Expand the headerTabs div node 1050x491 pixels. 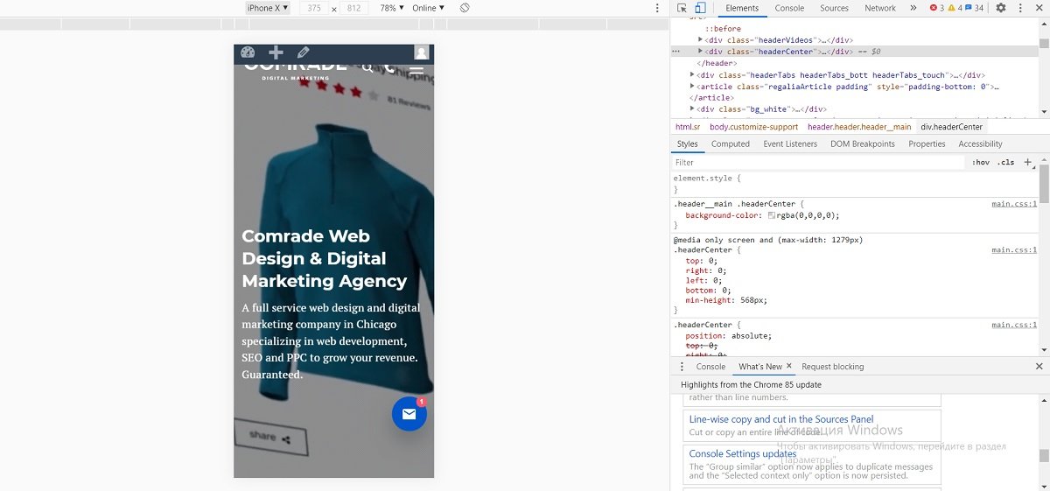click(693, 75)
